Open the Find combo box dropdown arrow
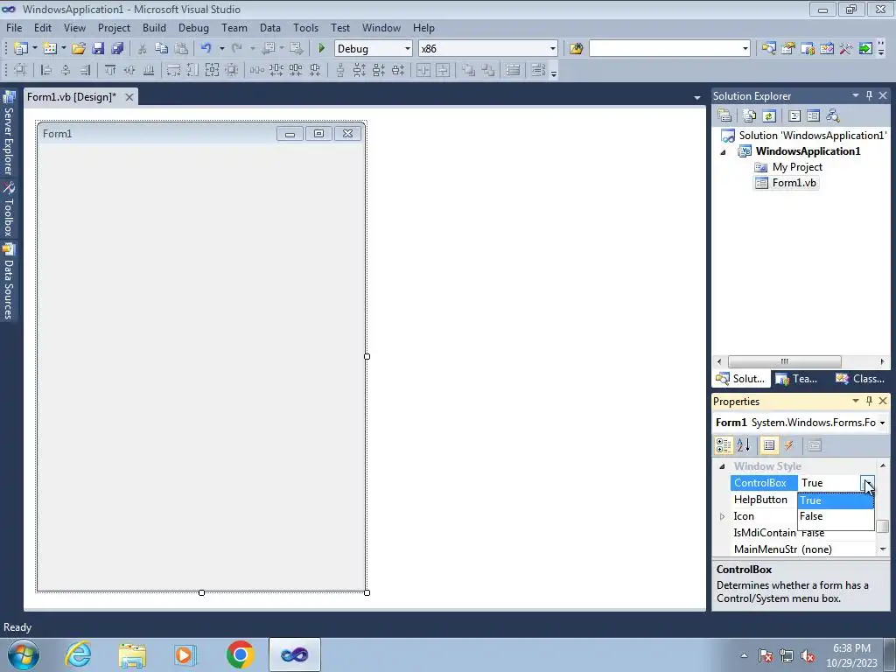This screenshot has width=896, height=672. 745,49
